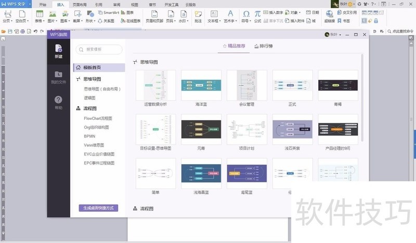Switch to the 引用 ribbon tab
Screen dimensions: 416x243
(x=98, y=5)
